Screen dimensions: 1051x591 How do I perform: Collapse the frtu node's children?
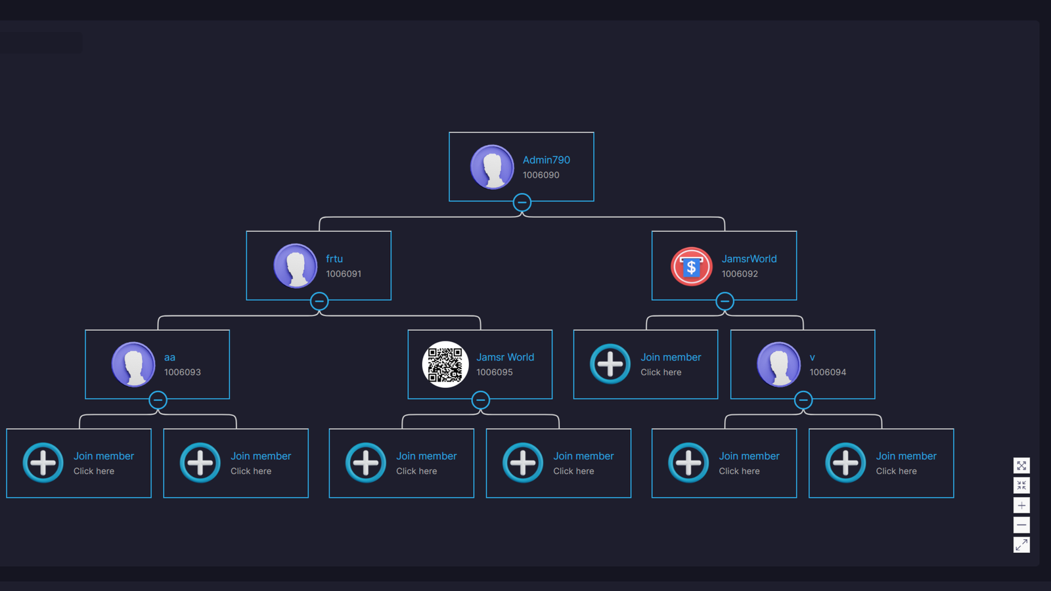(x=319, y=301)
